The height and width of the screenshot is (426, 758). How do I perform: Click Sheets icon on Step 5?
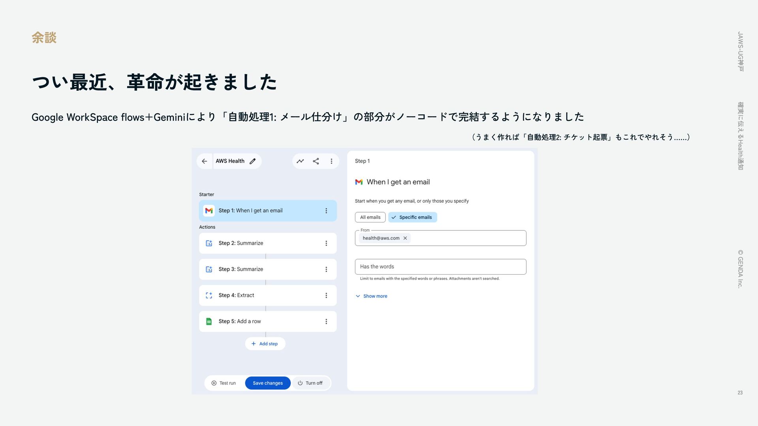tap(209, 321)
